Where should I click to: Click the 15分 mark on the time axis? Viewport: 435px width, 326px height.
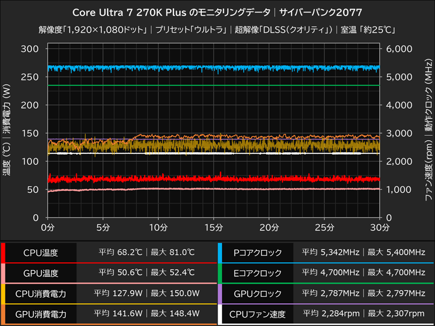pyautogui.click(x=215, y=227)
